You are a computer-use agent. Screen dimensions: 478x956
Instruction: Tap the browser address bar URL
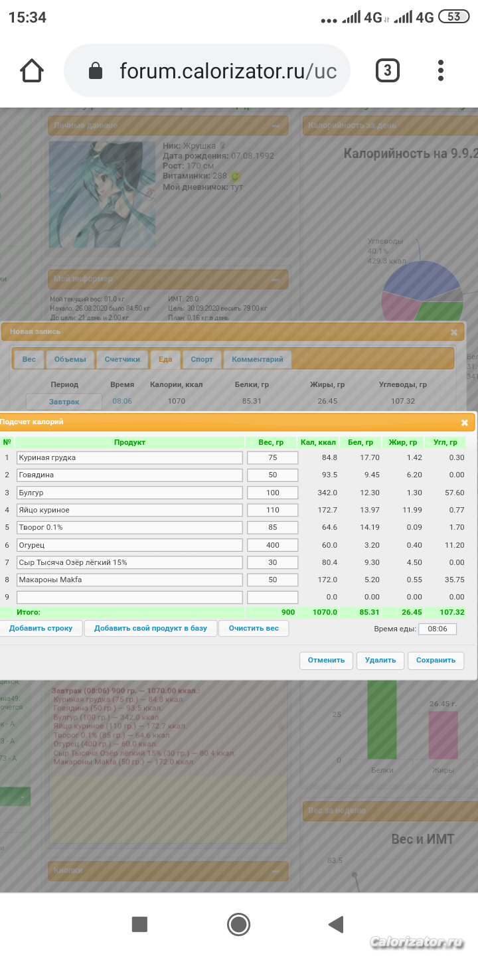(228, 70)
